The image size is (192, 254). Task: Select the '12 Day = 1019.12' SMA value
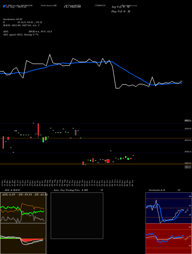pos(16,7)
